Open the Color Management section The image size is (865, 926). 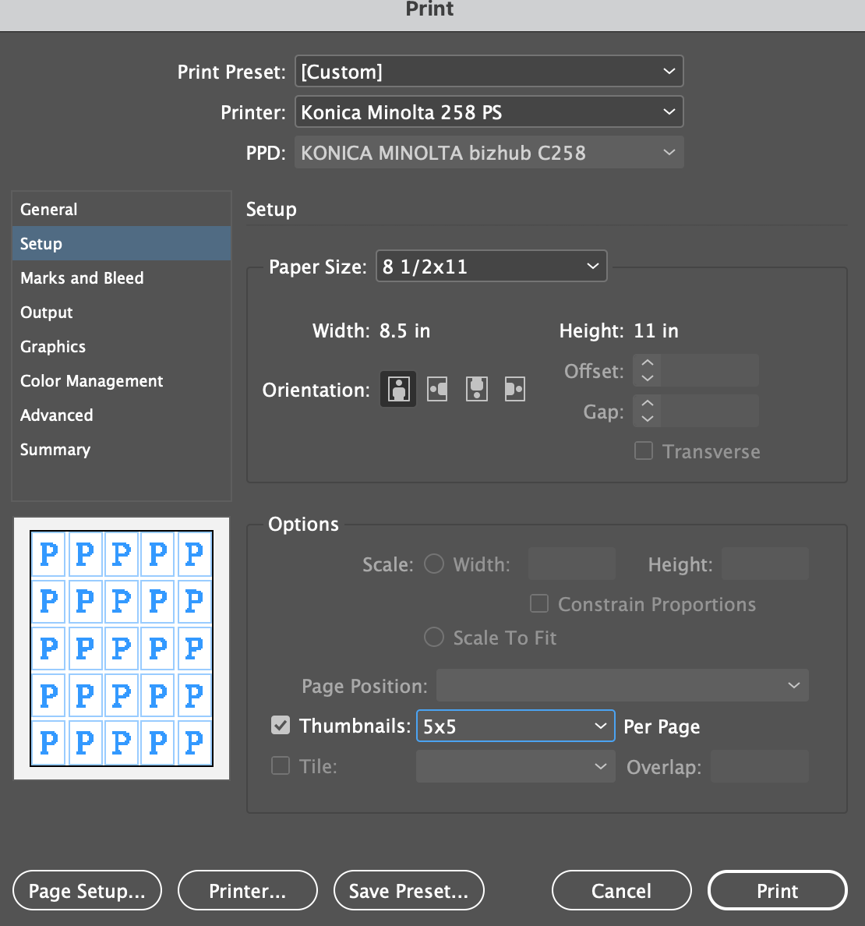click(x=91, y=381)
